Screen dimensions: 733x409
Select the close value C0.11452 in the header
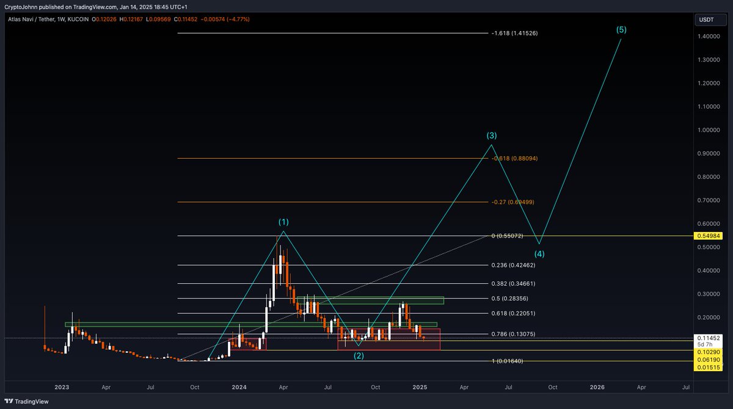(x=186, y=20)
